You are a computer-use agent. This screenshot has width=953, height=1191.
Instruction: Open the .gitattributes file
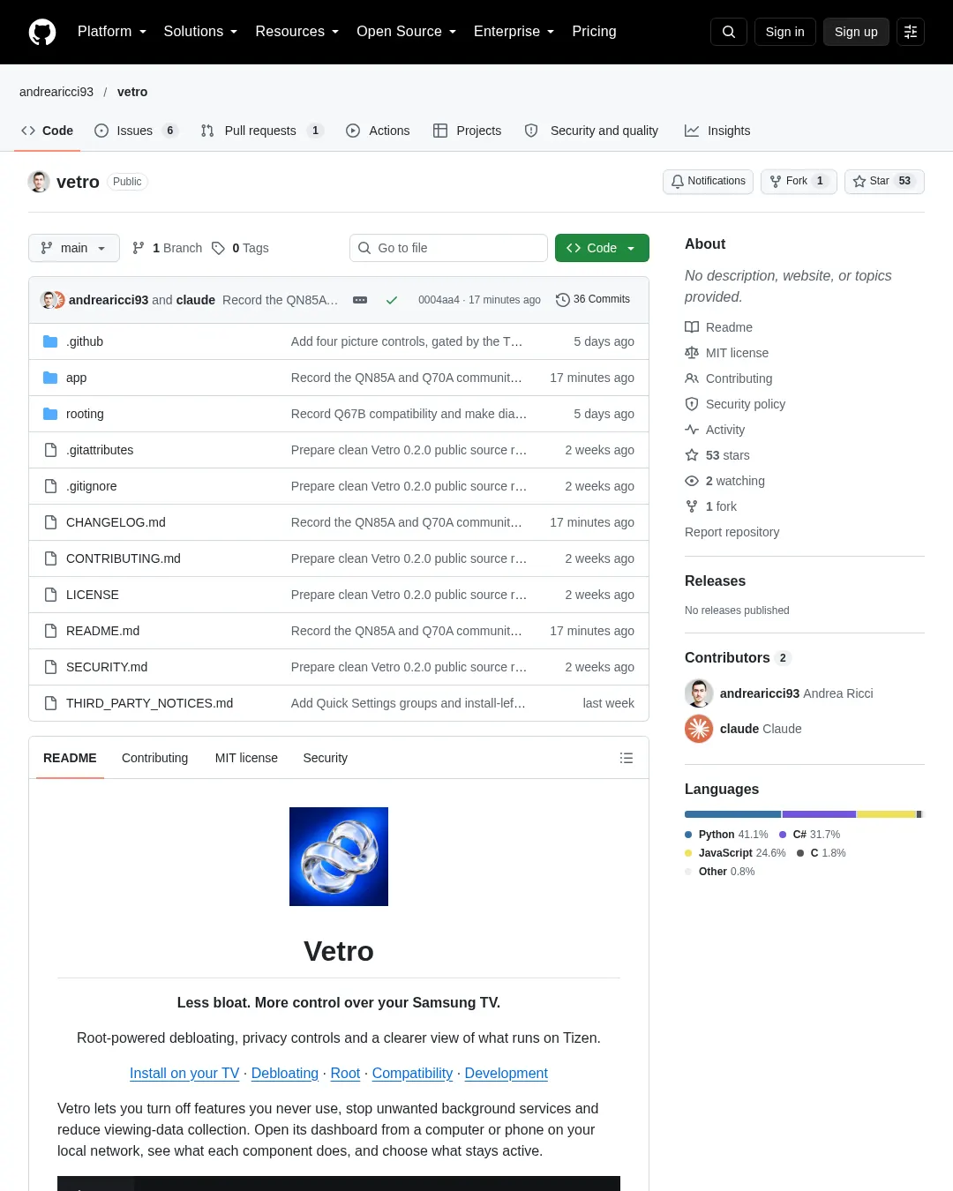(x=100, y=450)
